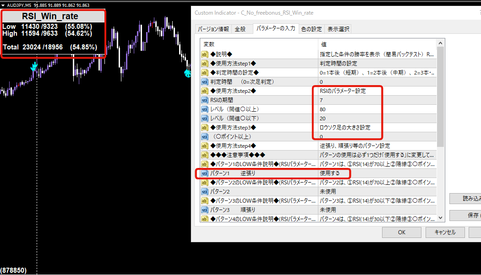Select the 123 icon for パターン3 順張り
This screenshot has width=481, height=275.
coord(204,210)
